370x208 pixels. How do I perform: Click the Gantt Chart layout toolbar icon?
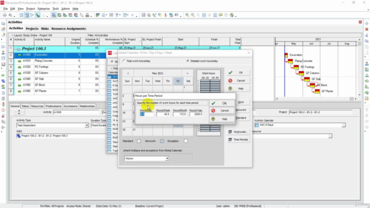27,15
